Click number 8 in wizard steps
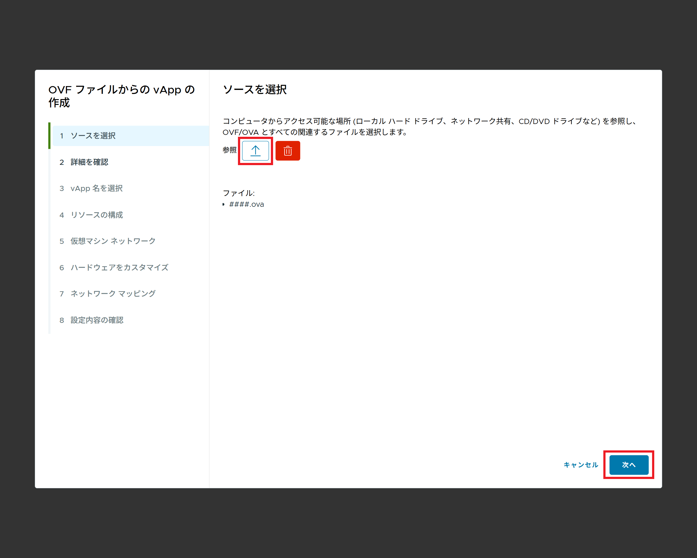The width and height of the screenshot is (697, 558). 62,321
